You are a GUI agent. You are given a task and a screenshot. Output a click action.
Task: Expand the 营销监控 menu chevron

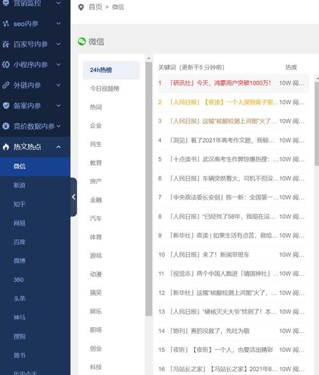pyautogui.click(x=59, y=3)
